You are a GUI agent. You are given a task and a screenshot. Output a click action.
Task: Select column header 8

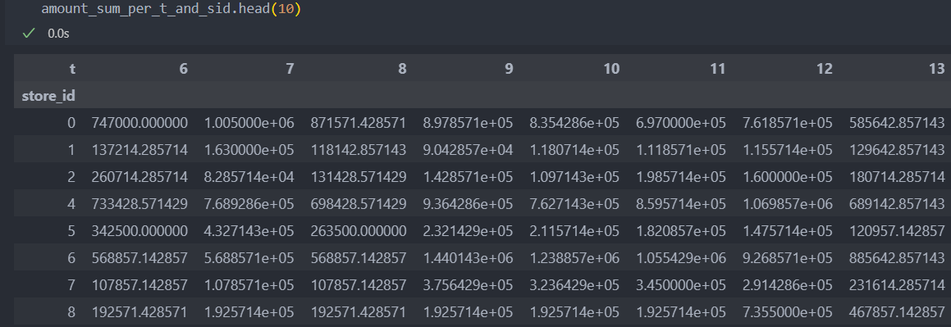pos(402,68)
